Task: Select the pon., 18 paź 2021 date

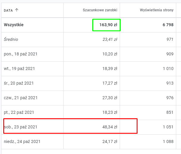Action: (x=21, y=54)
